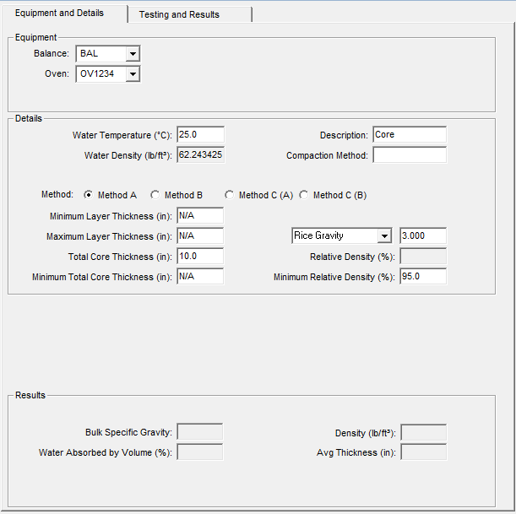Click the Maximum Layer Thickness field
The height and width of the screenshot is (514, 516).
pyautogui.click(x=200, y=236)
